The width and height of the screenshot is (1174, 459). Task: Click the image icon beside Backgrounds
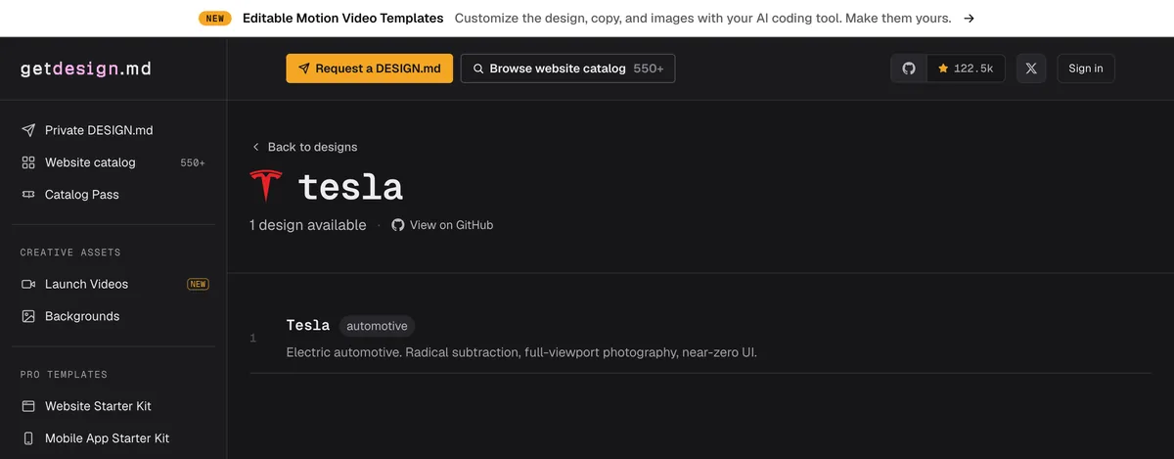click(28, 316)
